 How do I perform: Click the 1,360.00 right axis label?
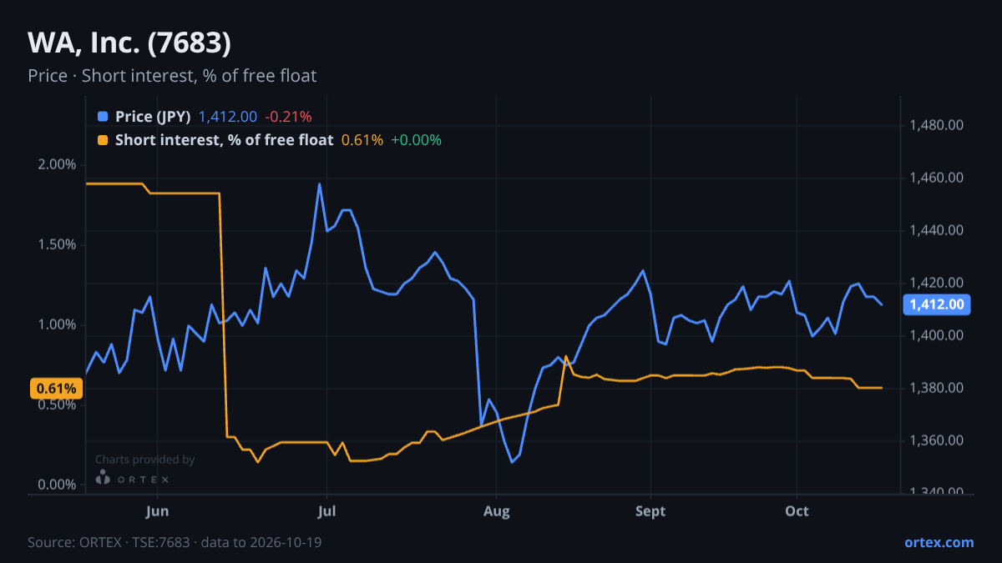[x=937, y=440]
